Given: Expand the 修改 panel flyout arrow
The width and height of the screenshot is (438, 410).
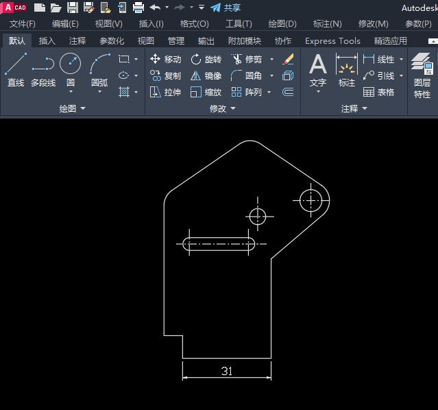Looking at the screenshot, I should click(232, 108).
